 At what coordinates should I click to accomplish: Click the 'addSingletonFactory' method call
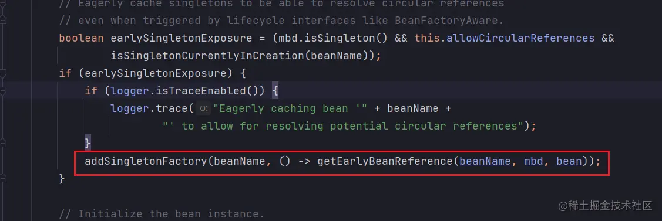146,161
